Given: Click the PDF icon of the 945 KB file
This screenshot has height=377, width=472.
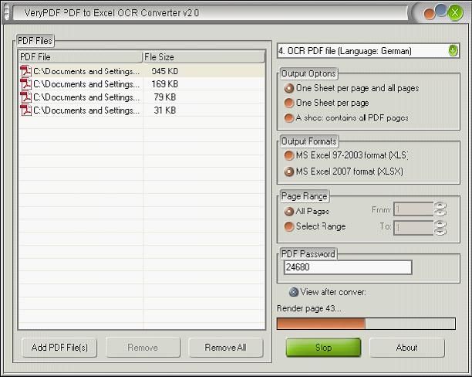Looking at the screenshot, I should (x=26, y=71).
